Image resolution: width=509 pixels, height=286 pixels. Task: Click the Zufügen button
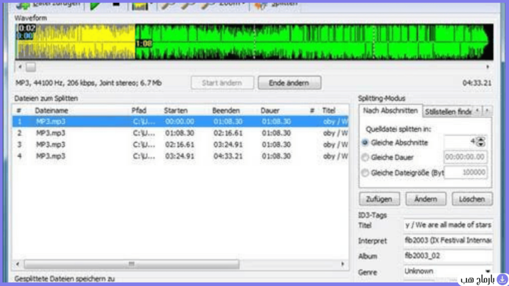[379, 199]
